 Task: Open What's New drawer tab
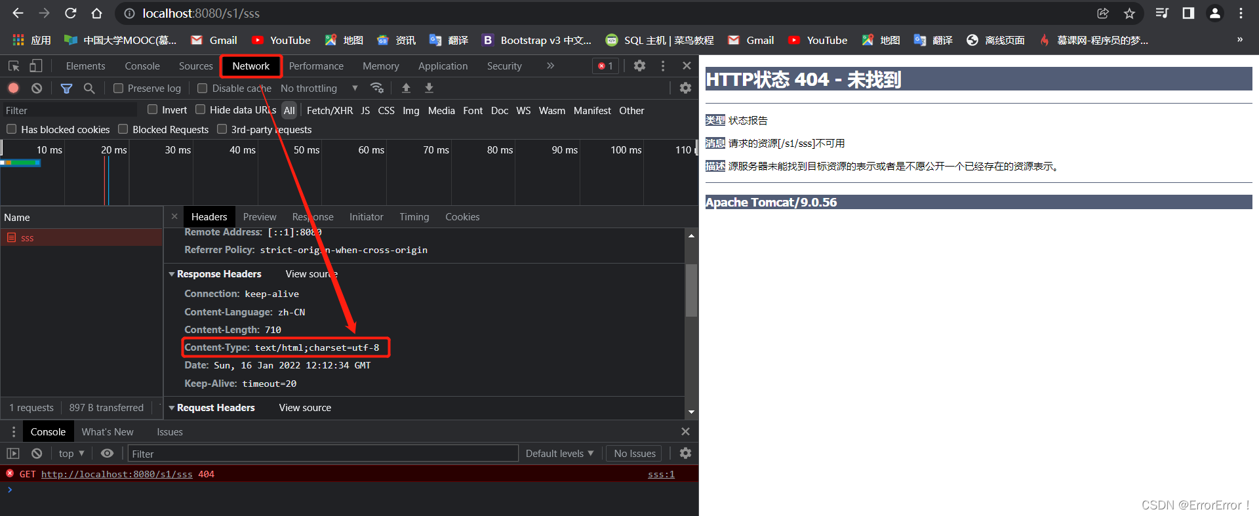click(x=108, y=431)
